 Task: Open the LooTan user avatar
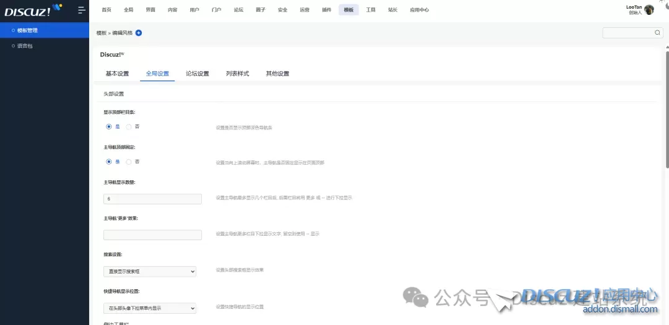click(x=649, y=10)
